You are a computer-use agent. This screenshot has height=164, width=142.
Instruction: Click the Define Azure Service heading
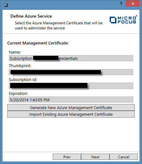coord(31,16)
